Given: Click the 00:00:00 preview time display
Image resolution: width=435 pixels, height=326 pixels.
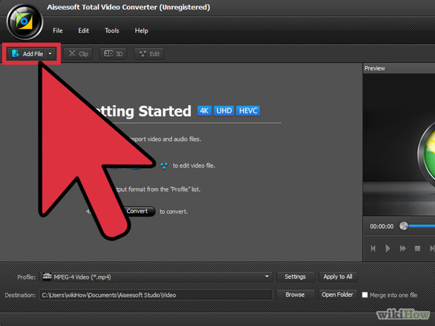Looking at the screenshot, I should click(382, 227).
